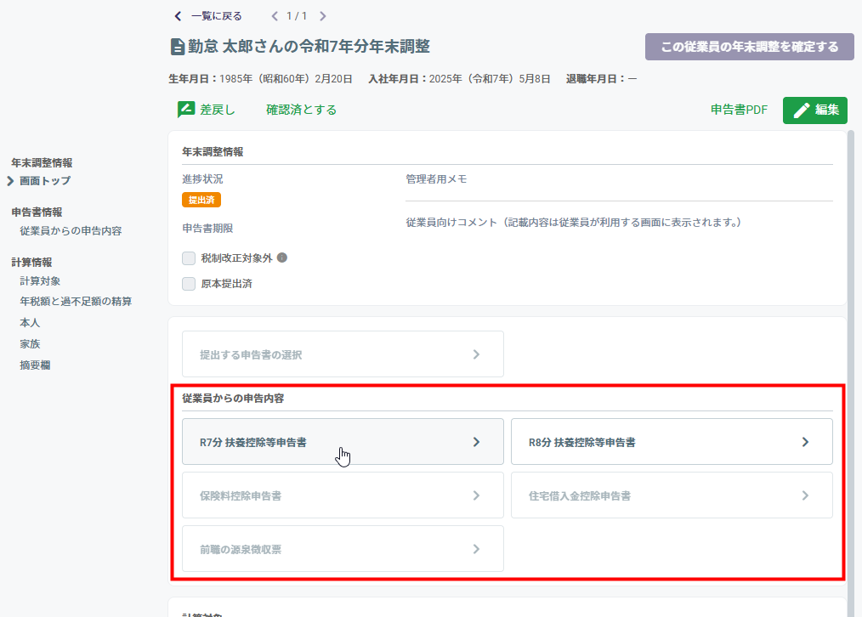Screen dimensions: 862x617
Task: Open the 申告書PDF link
Action: tap(739, 110)
